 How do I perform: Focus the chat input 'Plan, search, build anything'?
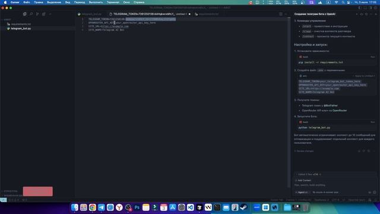(x=334, y=185)
